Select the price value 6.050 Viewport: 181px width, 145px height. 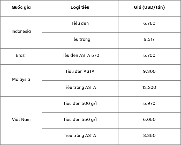(149, 119)
